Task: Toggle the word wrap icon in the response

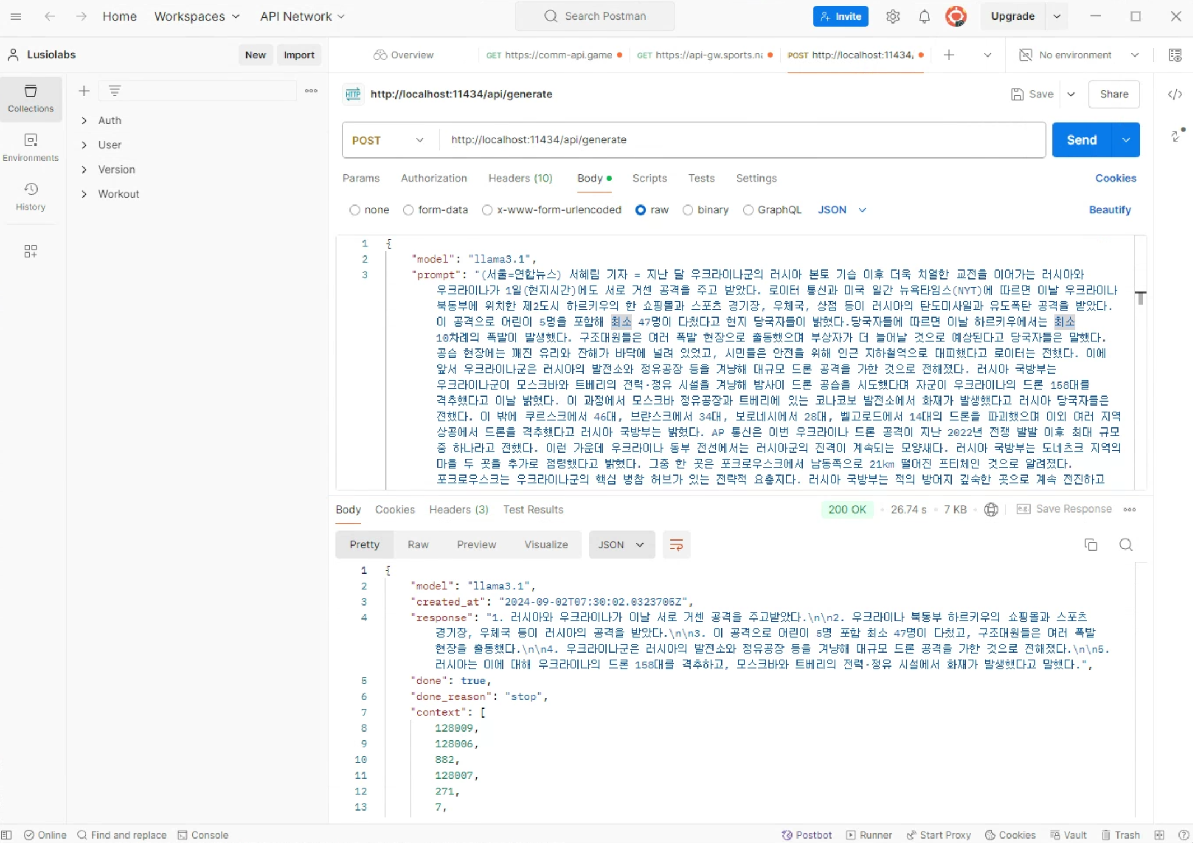Action: (x=676, y=544)
